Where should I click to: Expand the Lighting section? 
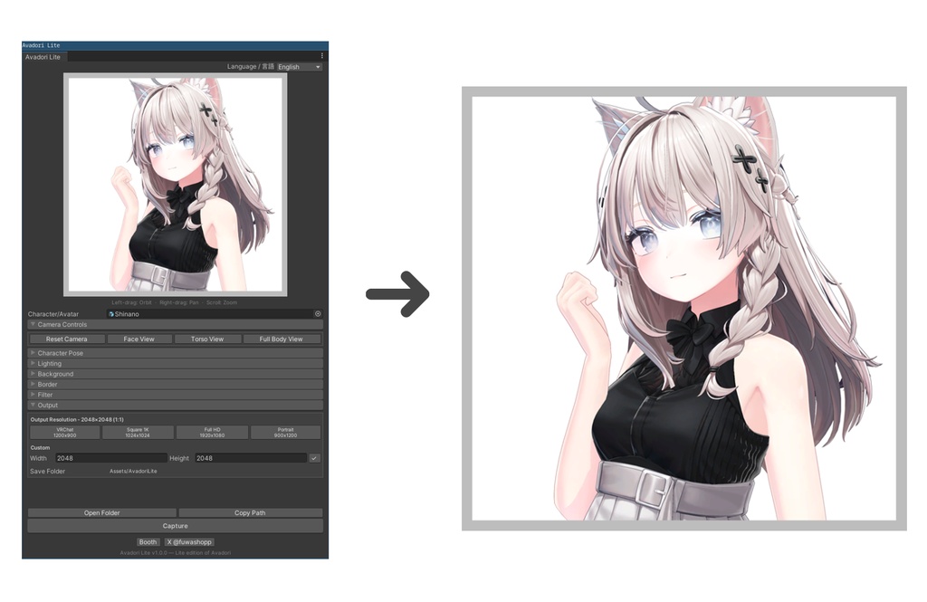pos(175,364)
